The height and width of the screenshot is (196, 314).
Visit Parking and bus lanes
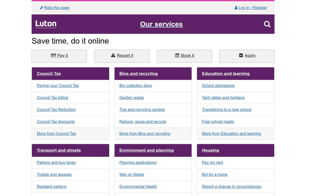click(56, 163)
